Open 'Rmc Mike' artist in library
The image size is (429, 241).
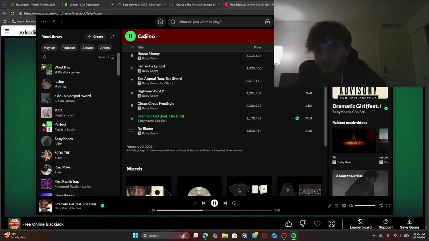click(x=78, y=170)
